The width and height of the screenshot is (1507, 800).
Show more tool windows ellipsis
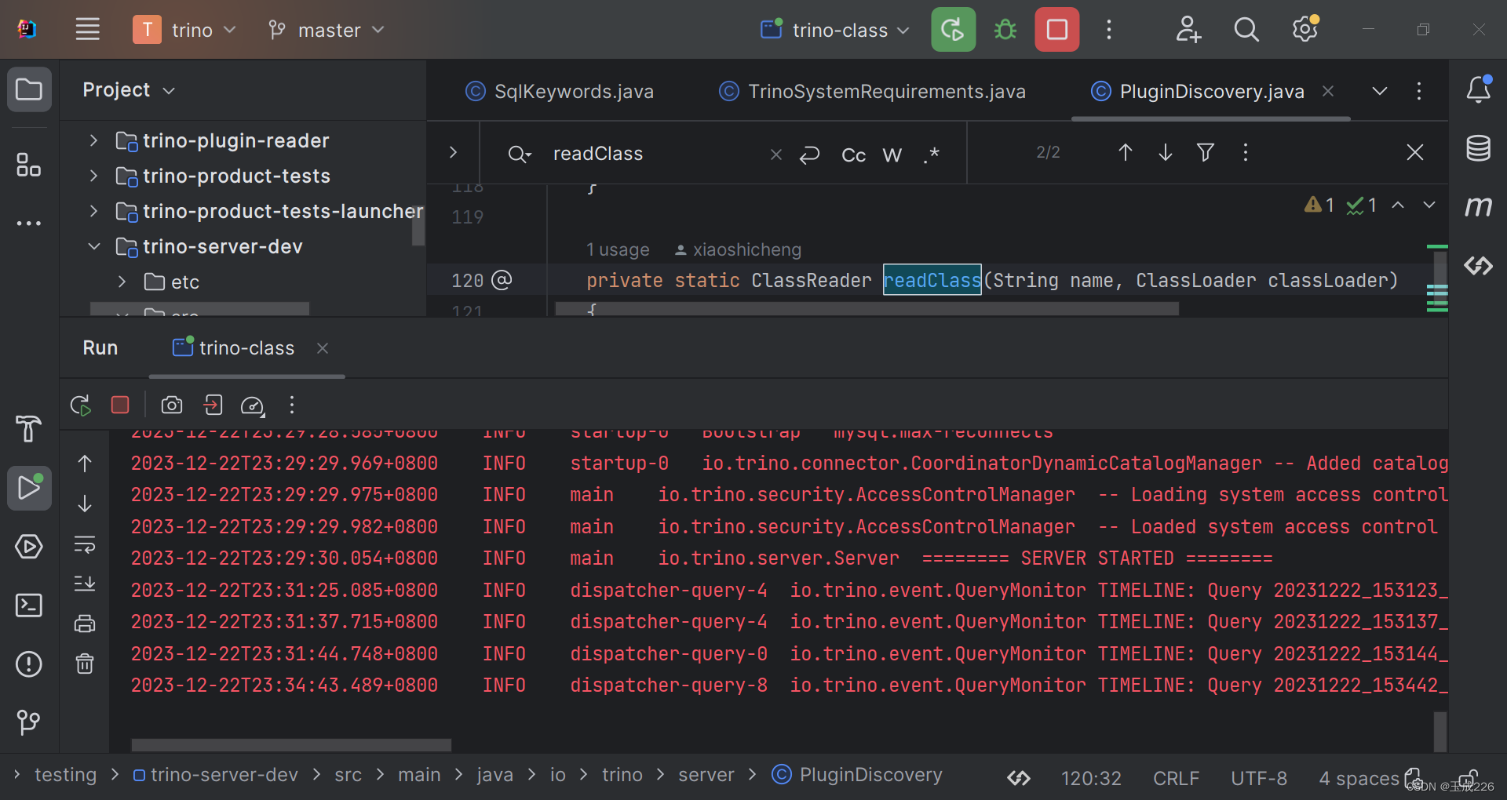click(29, 224)
